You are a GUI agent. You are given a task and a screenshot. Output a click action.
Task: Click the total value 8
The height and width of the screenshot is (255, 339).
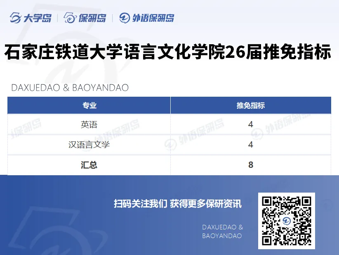(251, 165)
